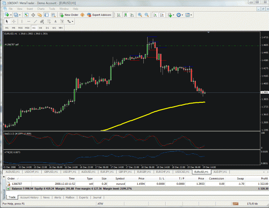This screenshot has height=208, width=269.
Task: Expand the New Chart dropdown arrow
Action: pyautogui.click(x=11, y=15)
